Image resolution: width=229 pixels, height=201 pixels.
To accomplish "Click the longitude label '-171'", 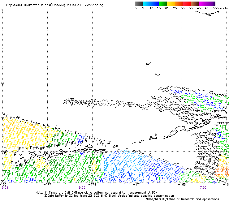I will pyautogui.click(x=137, y=185).
